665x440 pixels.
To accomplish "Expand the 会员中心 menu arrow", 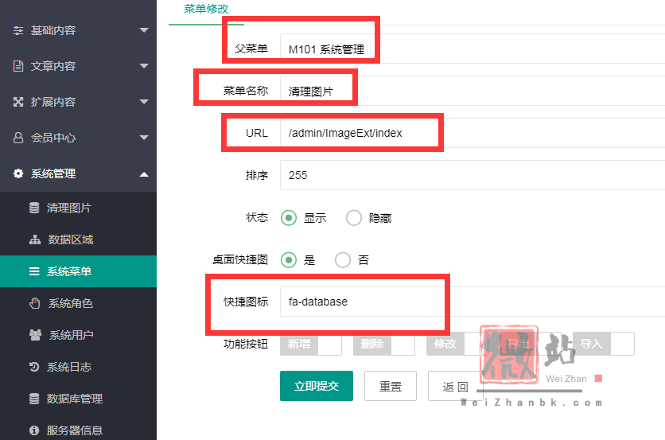I will click(144, 138).
